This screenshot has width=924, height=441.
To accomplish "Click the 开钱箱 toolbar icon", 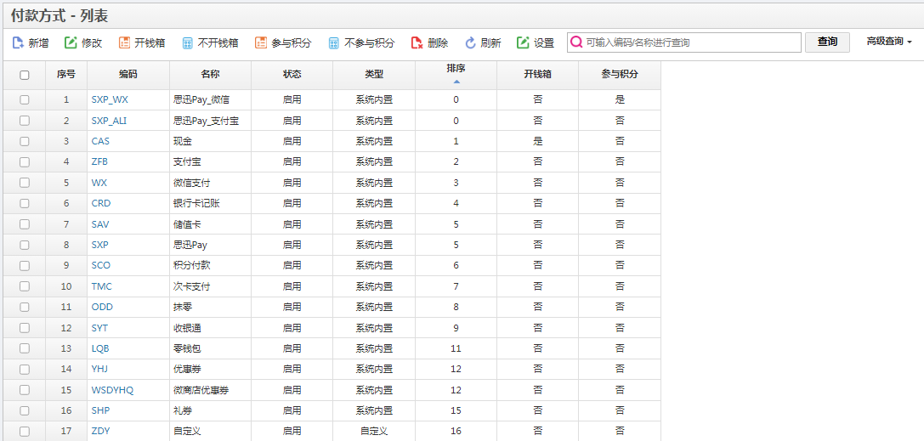I will click(x=124, y=42).
